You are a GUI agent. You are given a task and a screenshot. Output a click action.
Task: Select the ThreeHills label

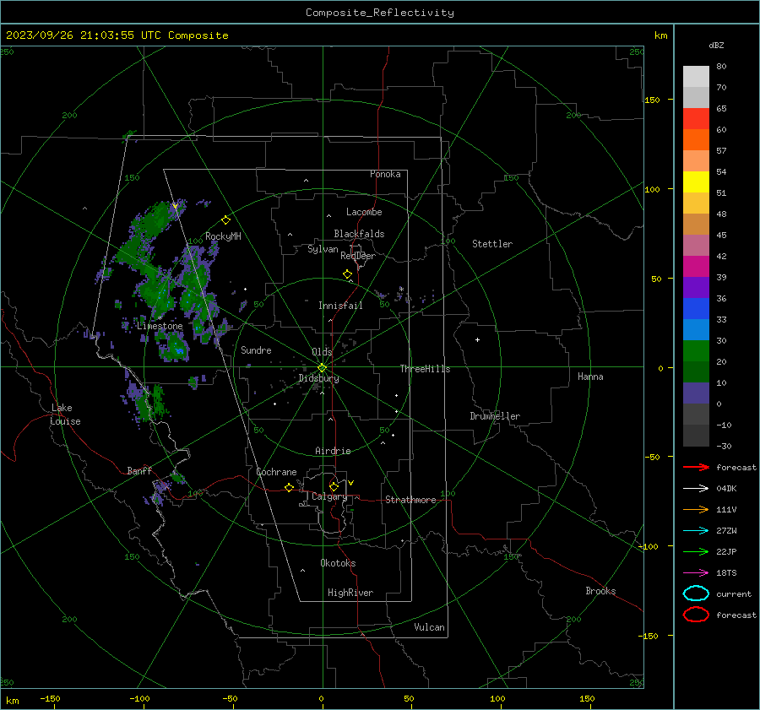[x=425, y=369]
